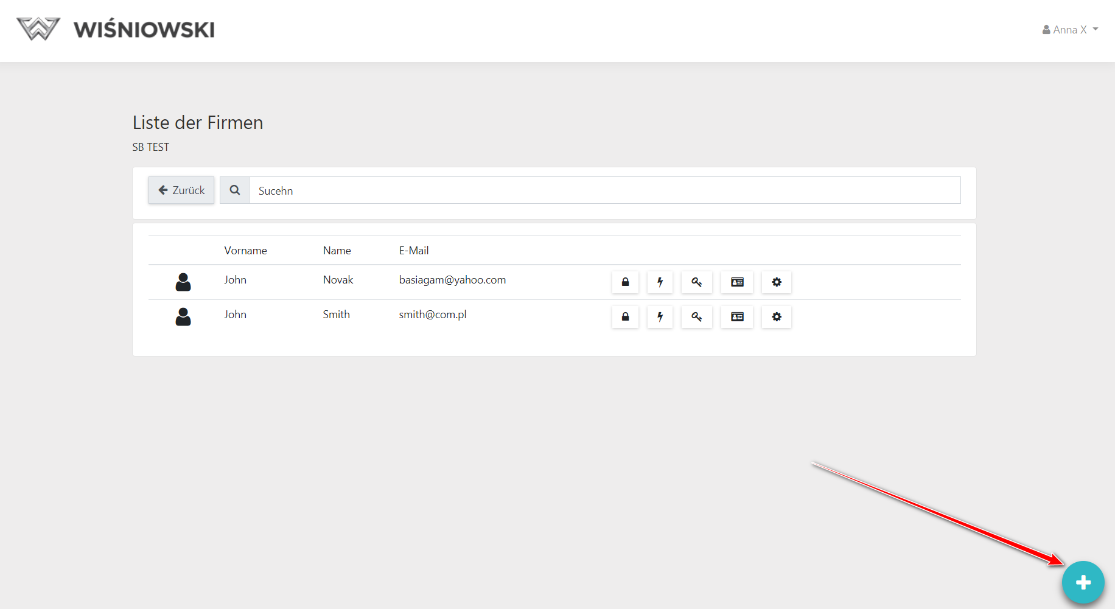Screen dimensions: 1115x609
Task: Click lock icon for John Smith
Action: click(625, 317)
